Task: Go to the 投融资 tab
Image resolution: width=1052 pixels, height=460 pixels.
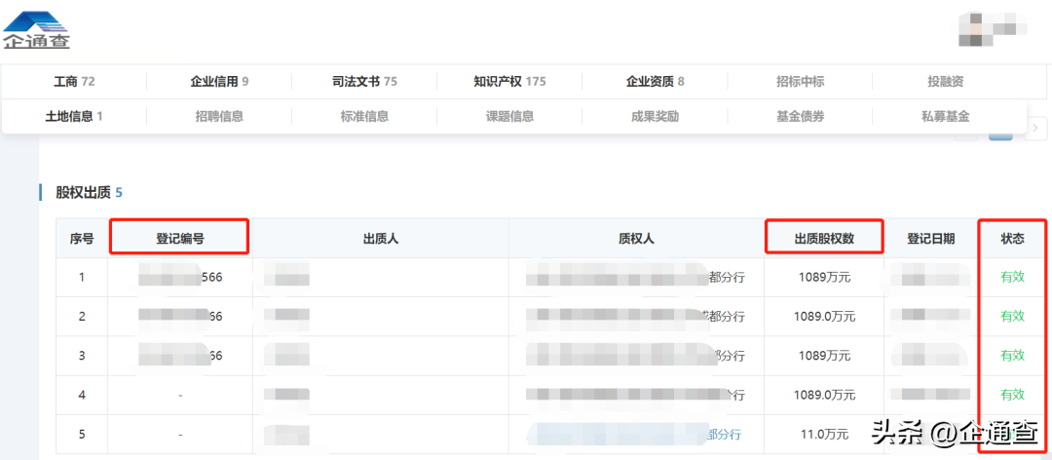Action: point(945,82)
